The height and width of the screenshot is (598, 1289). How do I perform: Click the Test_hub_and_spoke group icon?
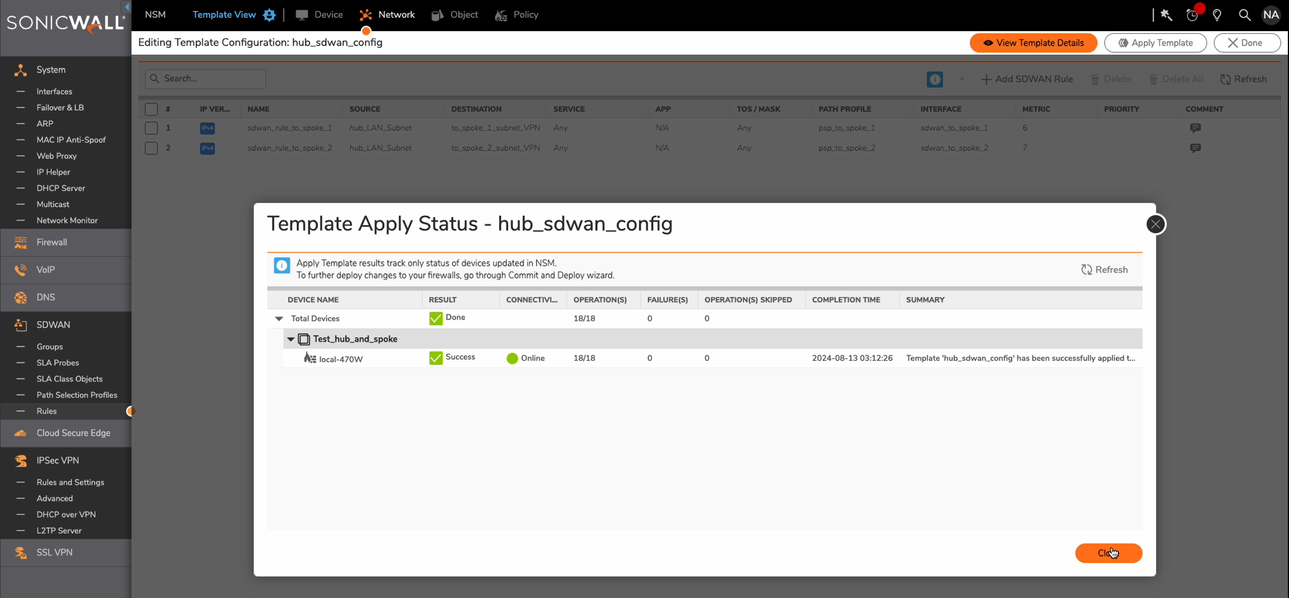point(304,340)
